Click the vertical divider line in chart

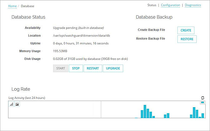(101, 109)
